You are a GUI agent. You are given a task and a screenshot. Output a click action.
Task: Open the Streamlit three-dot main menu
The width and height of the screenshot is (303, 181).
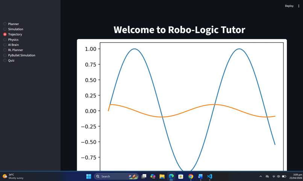[298, 6]
